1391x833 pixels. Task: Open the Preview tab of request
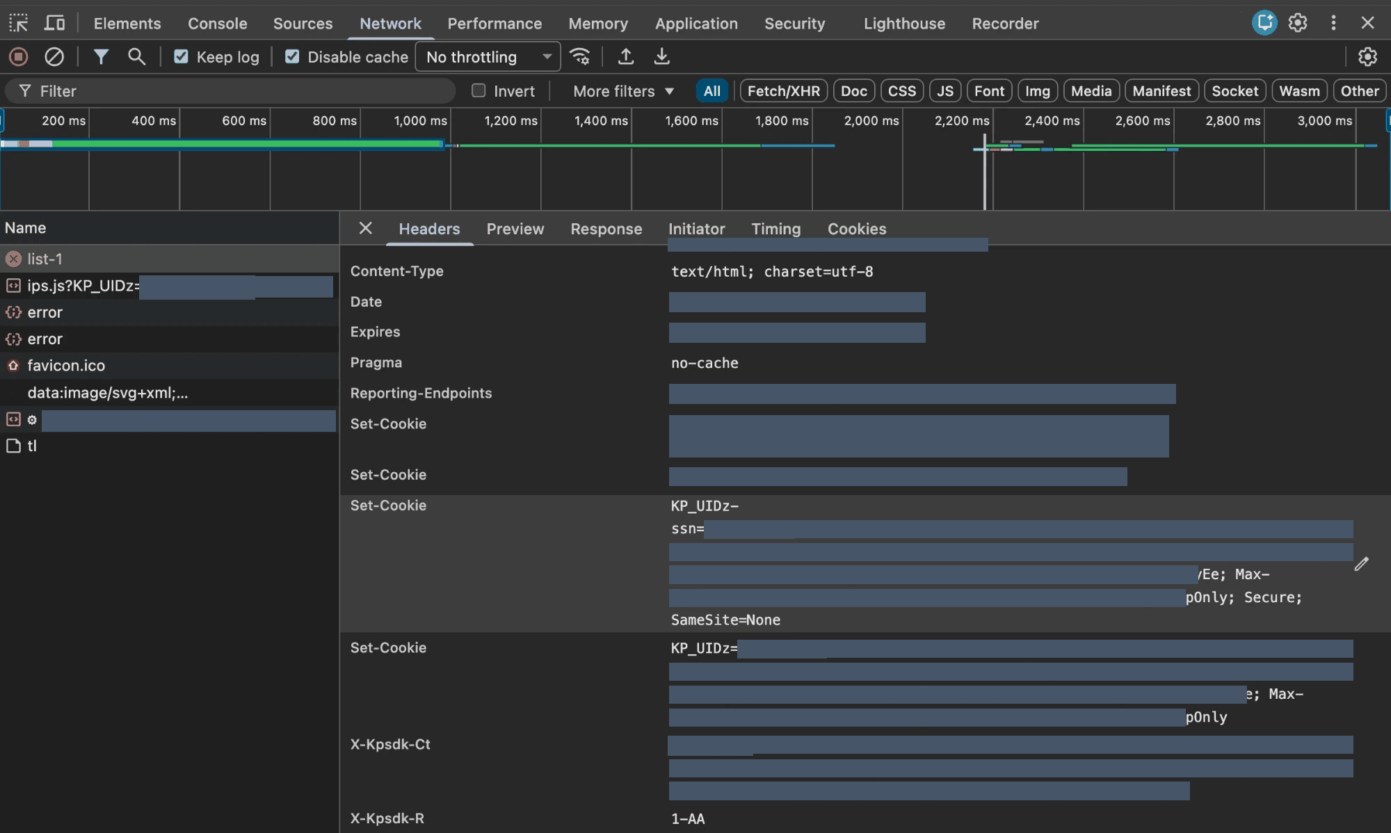(x=515, y=228)
